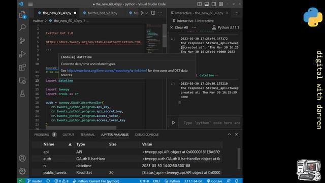The width and height of the screenshot is (325, 183).
Task: Open the iana.org tz-link hyperlink in tooltip
Action: point(107,71)
